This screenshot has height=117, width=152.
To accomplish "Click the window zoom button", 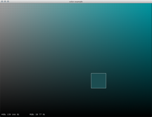I will [8, 2].
